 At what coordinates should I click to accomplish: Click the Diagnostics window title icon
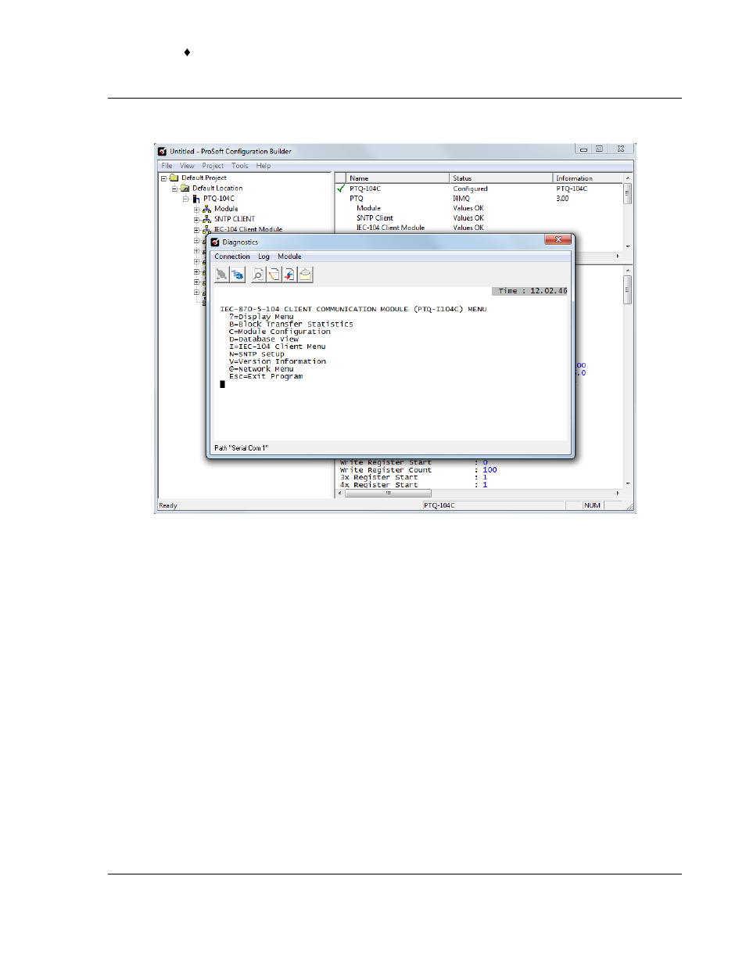tap(215, 242)
